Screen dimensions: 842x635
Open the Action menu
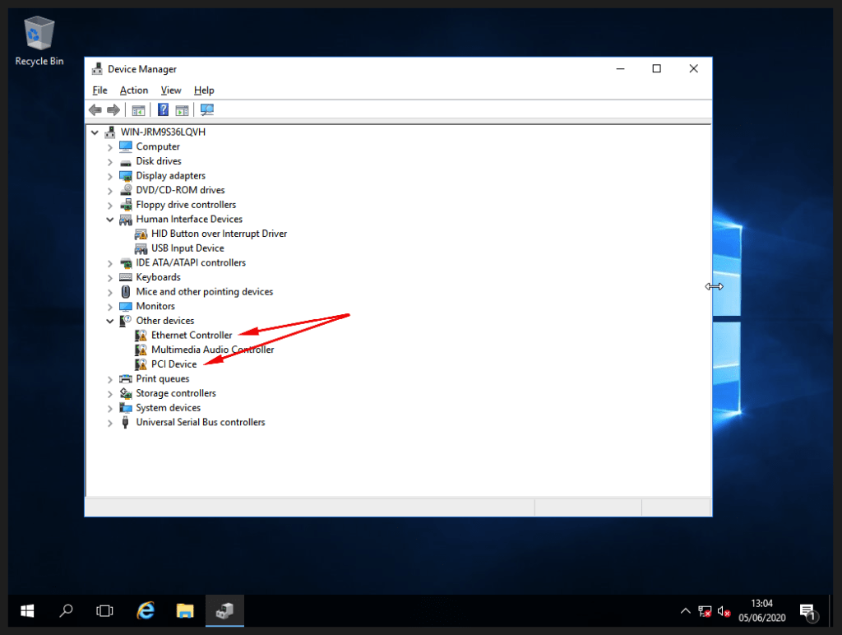coord(134,90)
